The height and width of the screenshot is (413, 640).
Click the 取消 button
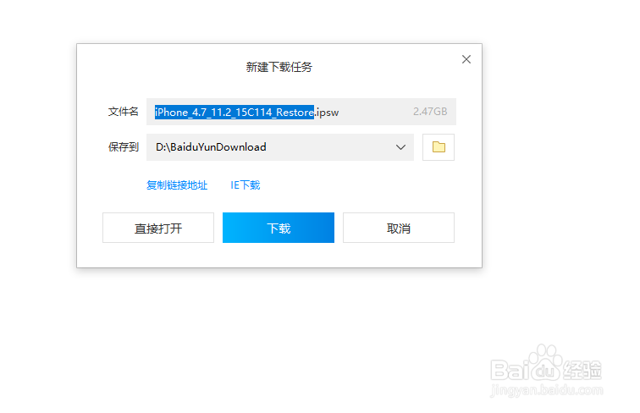[x=399, y=228]
